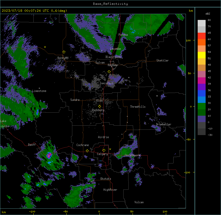This screenshot has width=221, height=215.
Task: Click the Sylvan label
Action: (100, 63)
